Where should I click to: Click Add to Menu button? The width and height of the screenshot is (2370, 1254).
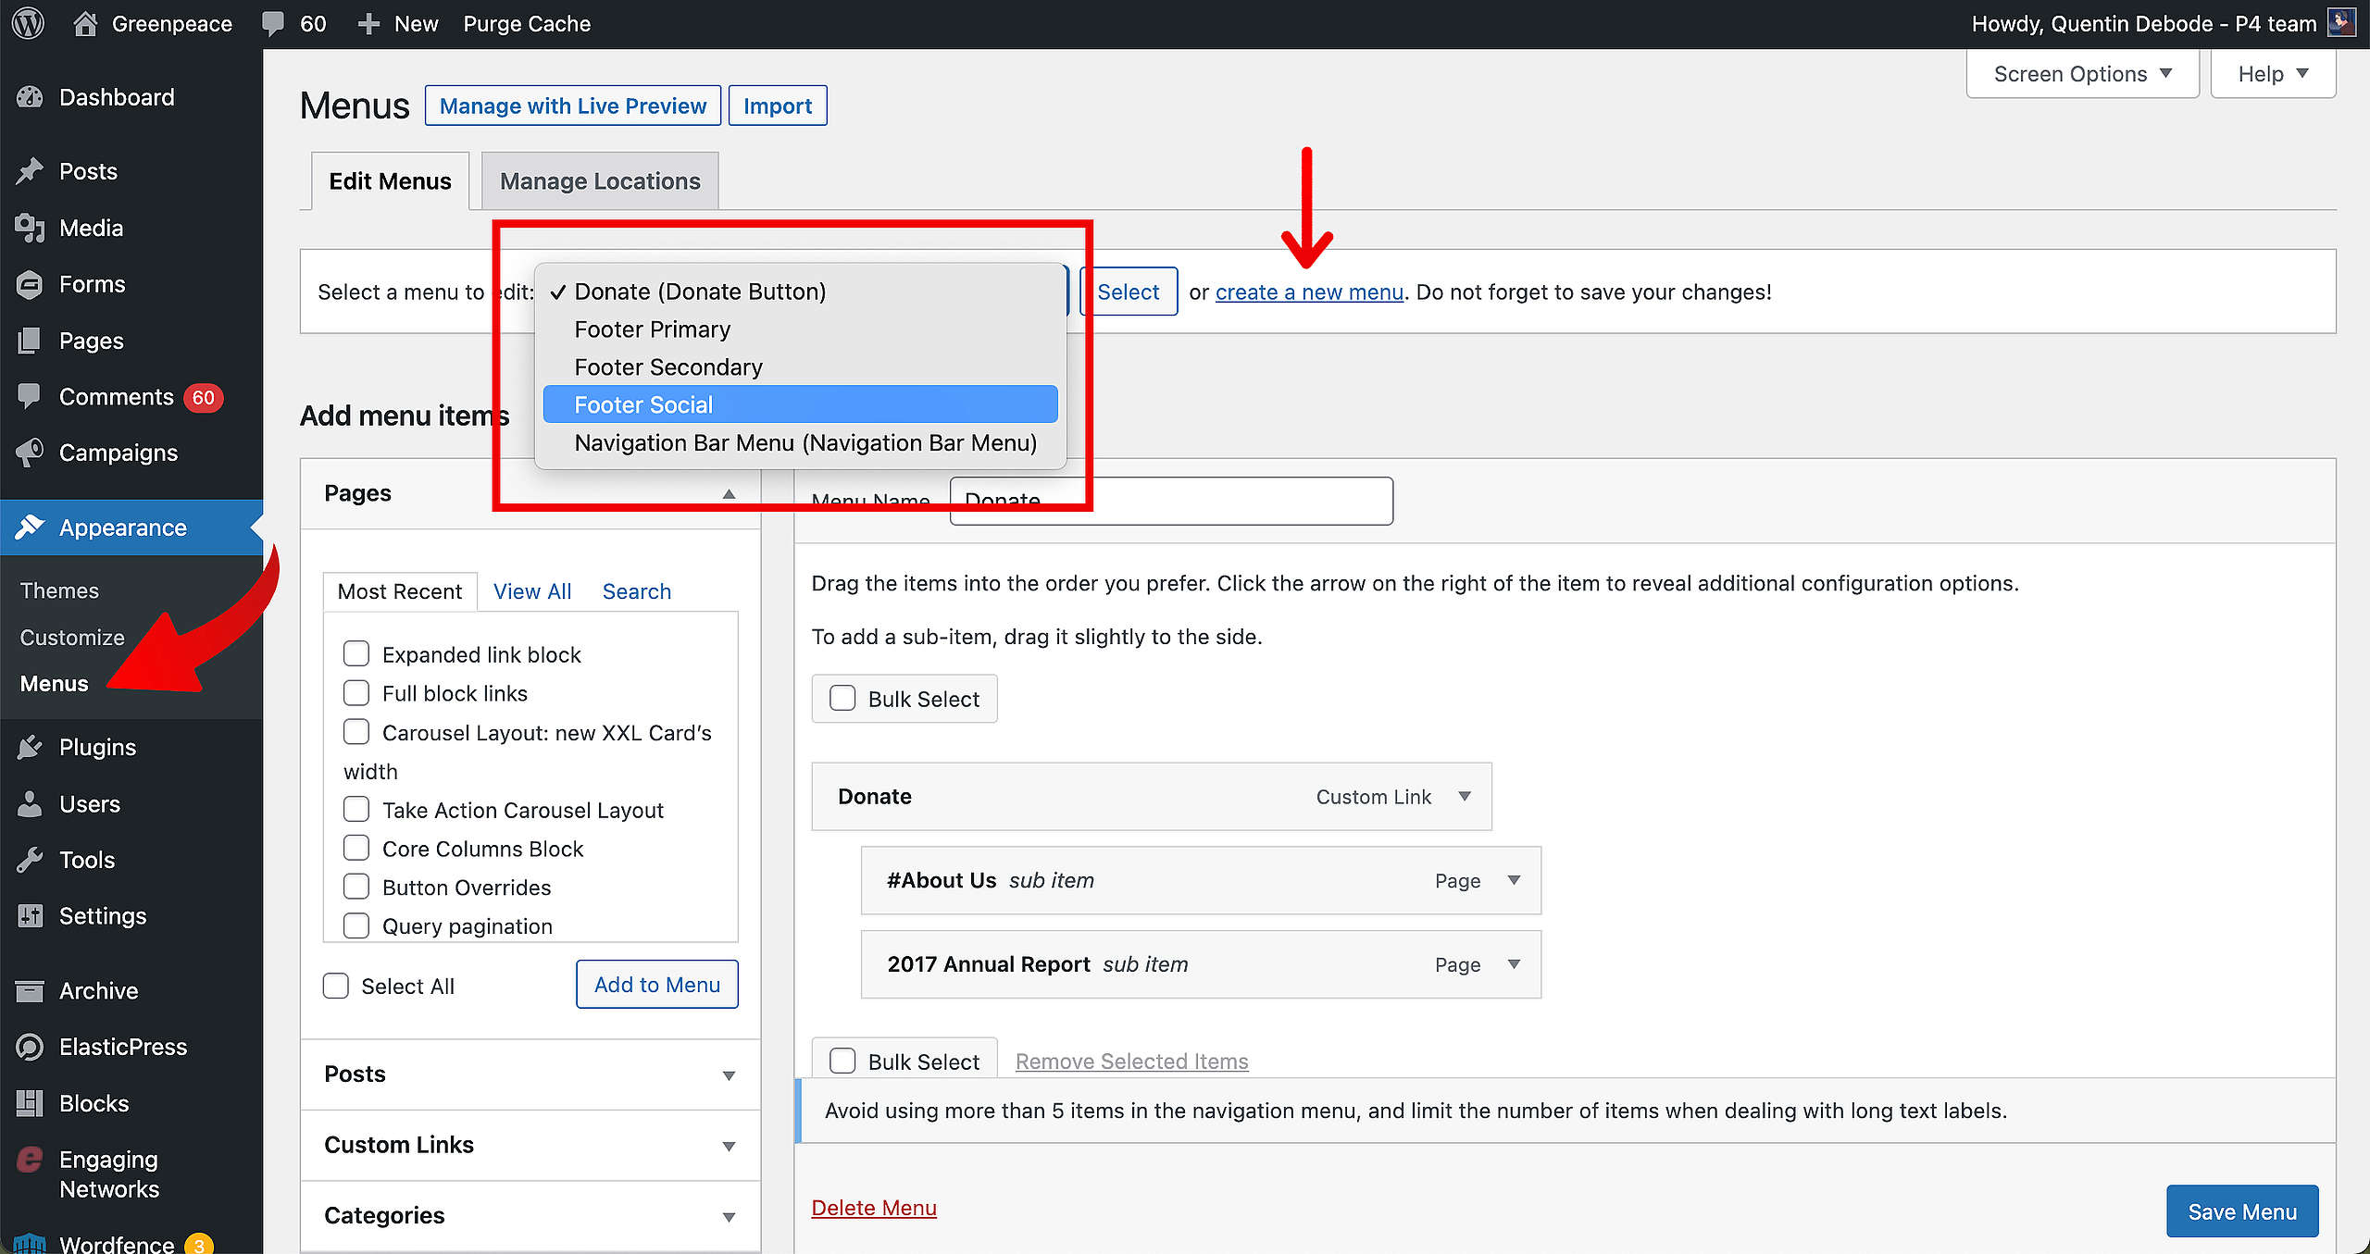click(657, 985)
